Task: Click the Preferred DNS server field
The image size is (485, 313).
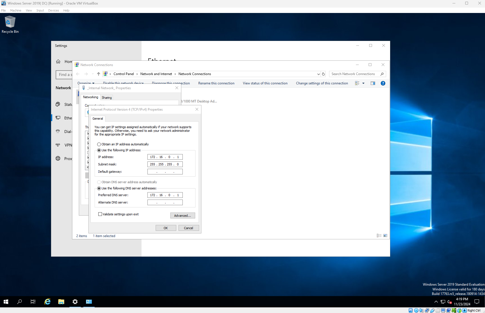Action: (x=165, y=195)
